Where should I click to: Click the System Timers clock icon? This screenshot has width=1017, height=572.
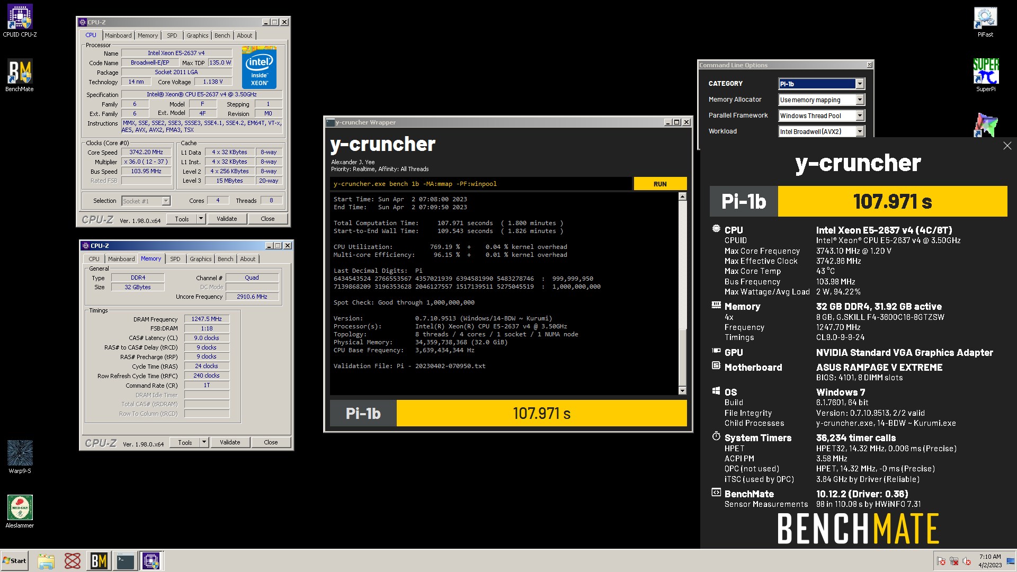tap(716, 436)
